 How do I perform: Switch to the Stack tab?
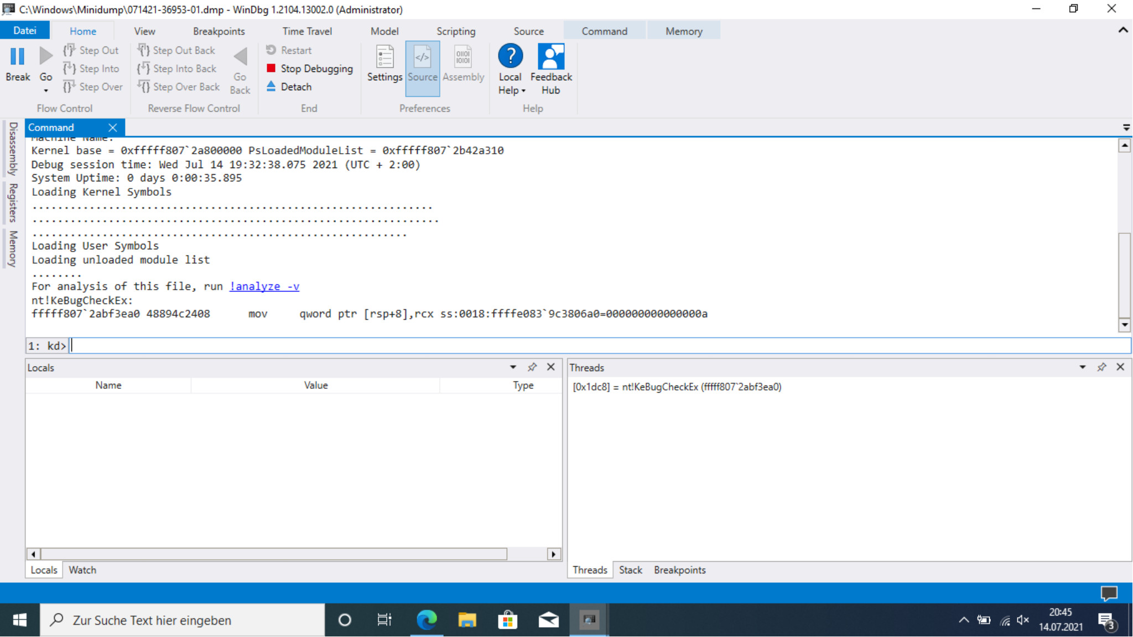pyautogui.click(x=629, y=570)
